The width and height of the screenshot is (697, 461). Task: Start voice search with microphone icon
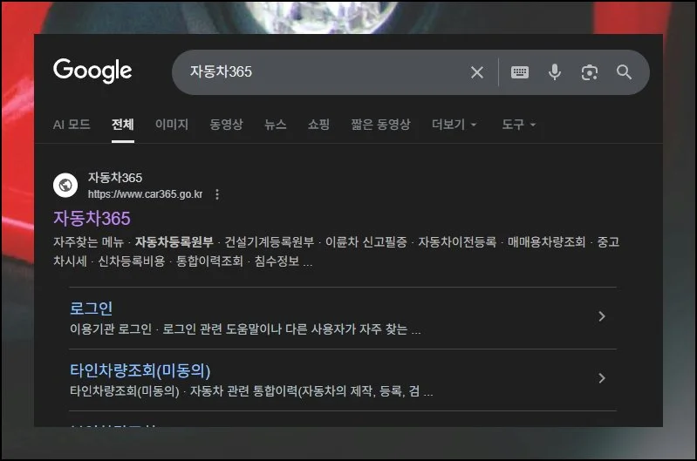point(555,72)
